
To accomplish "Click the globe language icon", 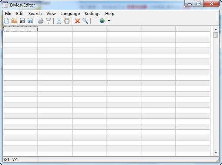I will (x=102, y=21).
